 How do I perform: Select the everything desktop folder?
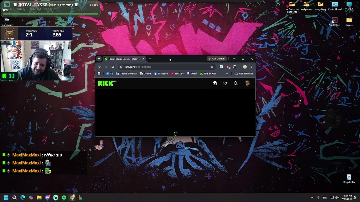[321, 6]
